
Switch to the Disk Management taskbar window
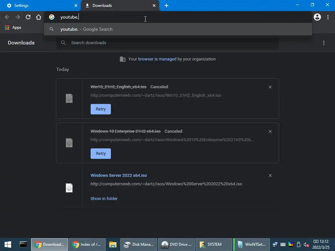[x=139, y=244]
